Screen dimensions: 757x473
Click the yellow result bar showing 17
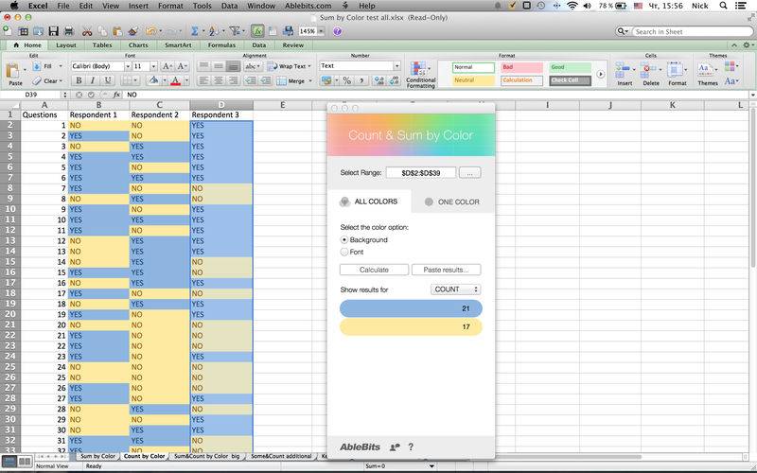point(411,326)
